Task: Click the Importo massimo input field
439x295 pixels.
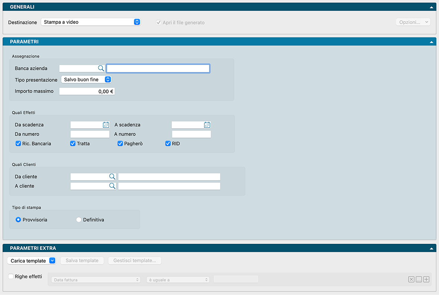Action: click(x=87, y=91)
